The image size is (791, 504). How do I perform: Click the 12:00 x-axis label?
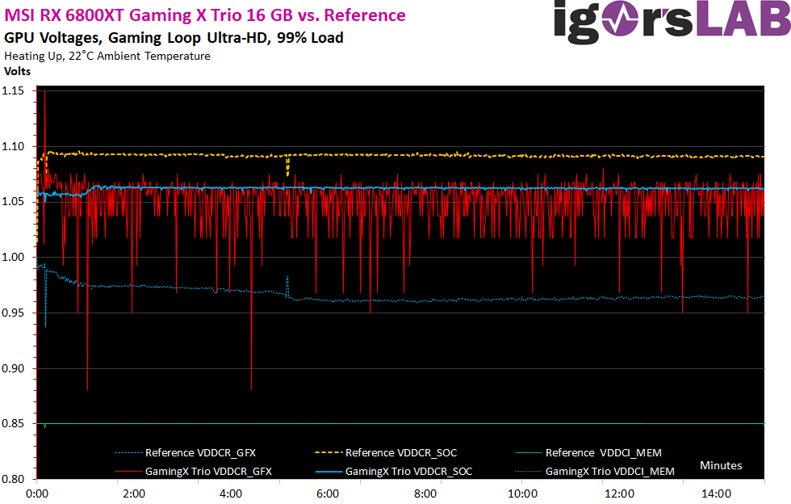pos(620,493)
